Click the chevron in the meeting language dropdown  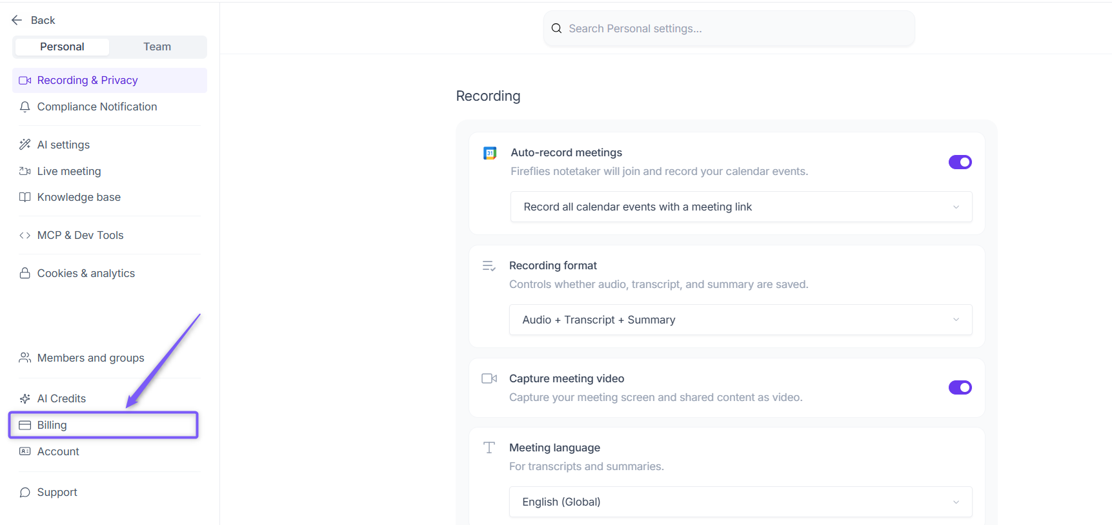pyautogui.click(x=956, y=502)
